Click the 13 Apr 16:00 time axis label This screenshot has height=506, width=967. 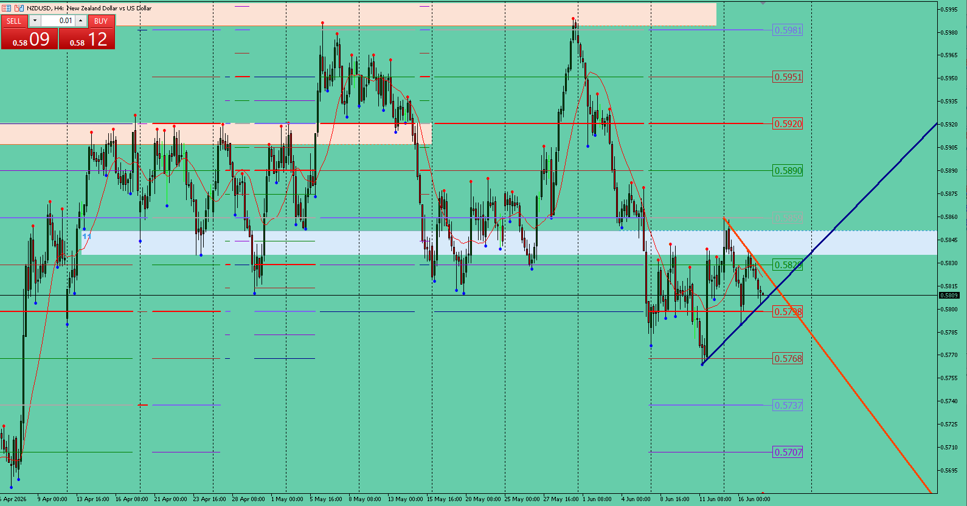[x=92, y=499]
